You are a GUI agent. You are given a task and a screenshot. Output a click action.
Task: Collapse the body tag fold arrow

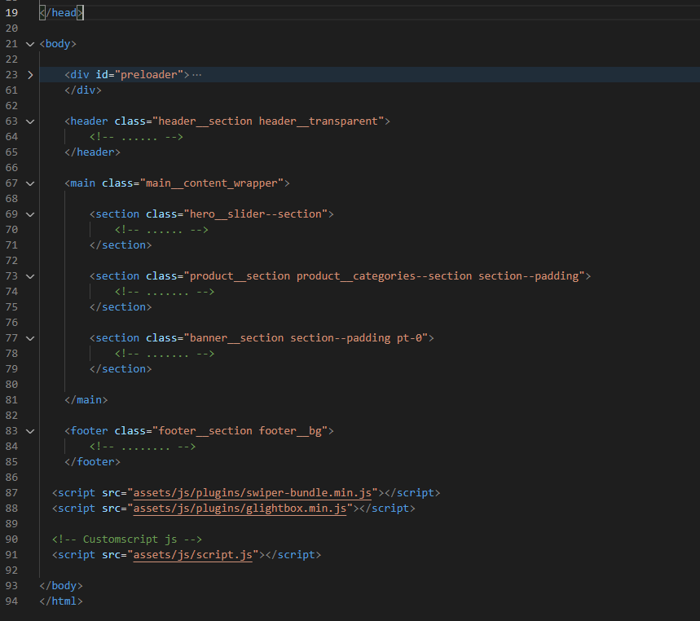click(30, 44)
